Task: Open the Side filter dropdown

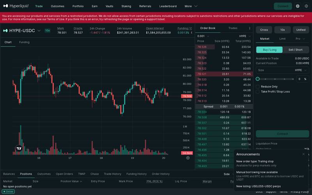Action: pos(228,174)
